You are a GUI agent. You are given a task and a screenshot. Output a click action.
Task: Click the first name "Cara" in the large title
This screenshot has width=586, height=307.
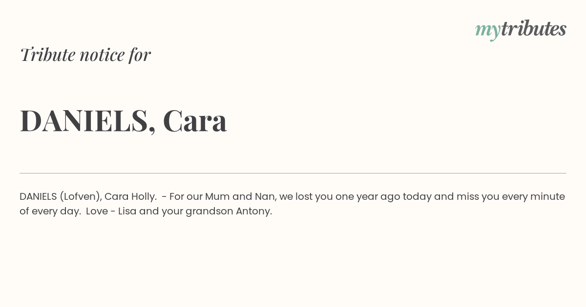coord(195,120)
